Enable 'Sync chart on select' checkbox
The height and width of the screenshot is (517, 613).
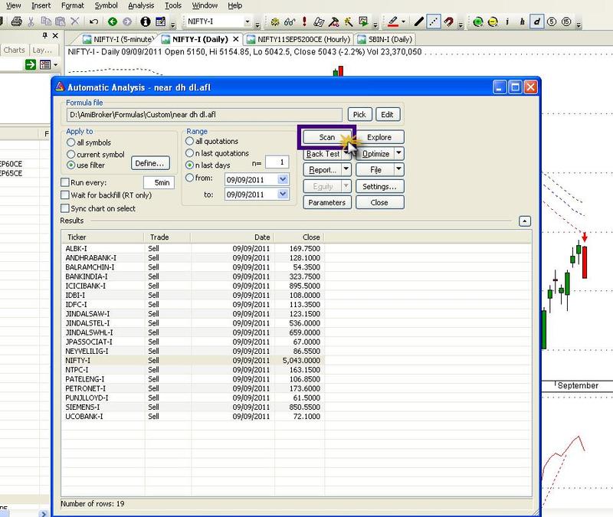tap(65, 208)
